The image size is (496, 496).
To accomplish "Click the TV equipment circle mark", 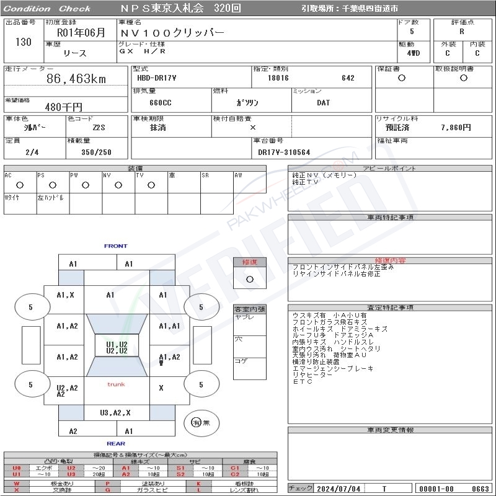I will coord(151,185).
